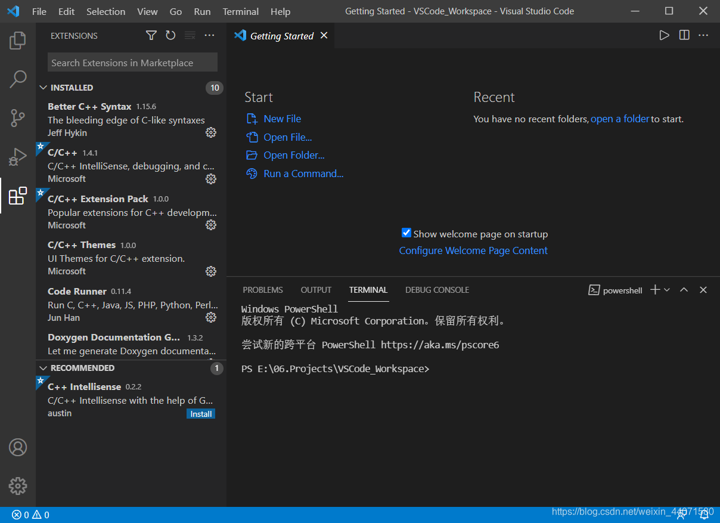Image resolution: width=720 pixels, height=523 pixels.
Task: Click the open a folder link
Action: pyautogui.click(x=620, y=119)
